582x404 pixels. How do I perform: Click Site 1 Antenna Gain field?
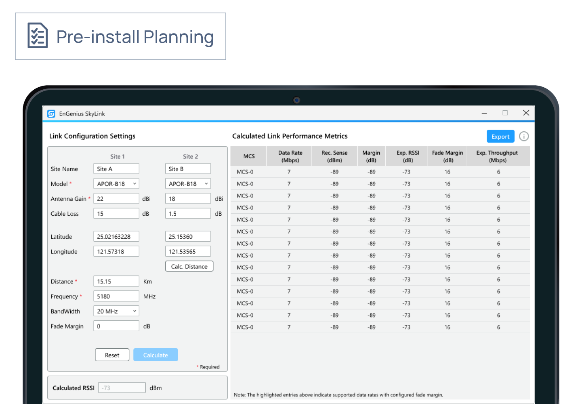[x=116, y=198]
